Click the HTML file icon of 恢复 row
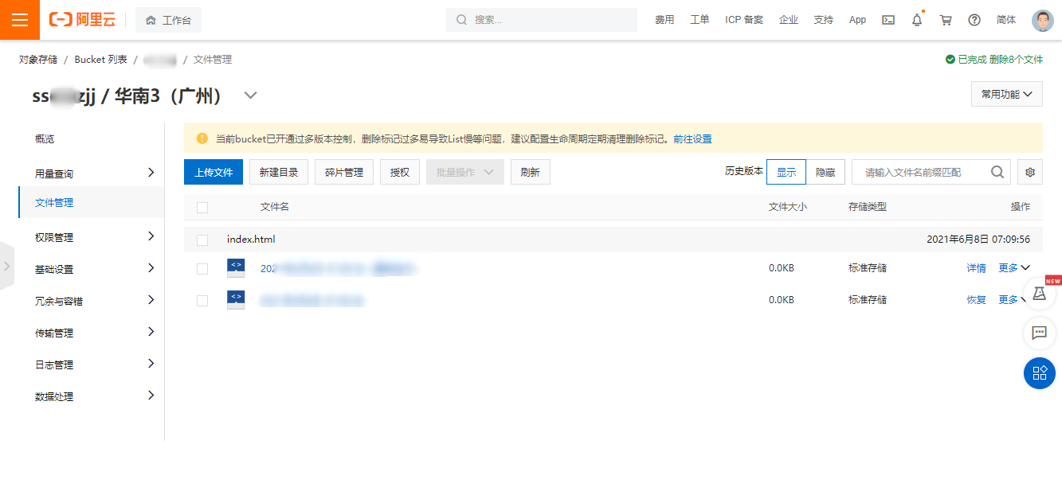 point(236,300)
